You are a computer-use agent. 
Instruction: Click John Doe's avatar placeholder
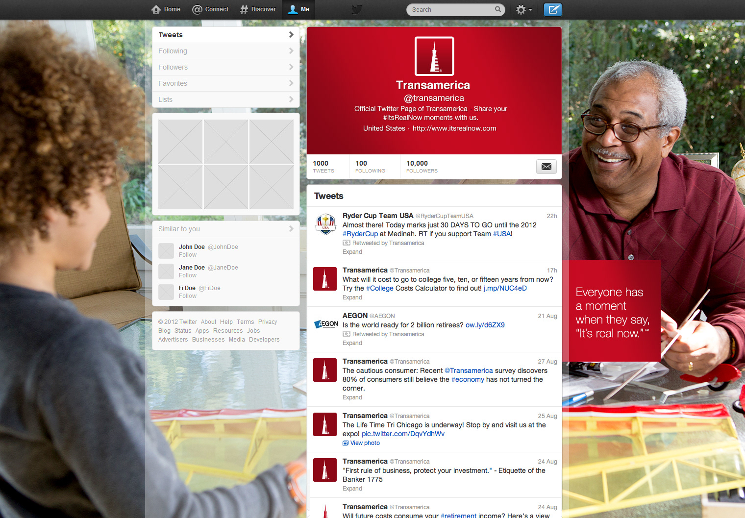166,251
